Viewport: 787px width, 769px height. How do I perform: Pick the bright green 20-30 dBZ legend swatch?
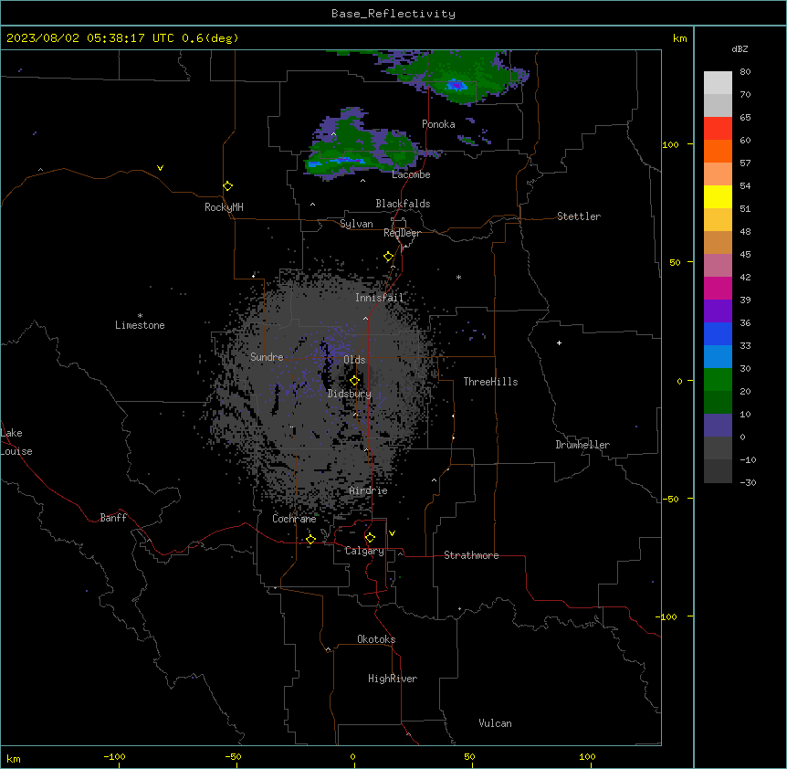pos(718,380)
